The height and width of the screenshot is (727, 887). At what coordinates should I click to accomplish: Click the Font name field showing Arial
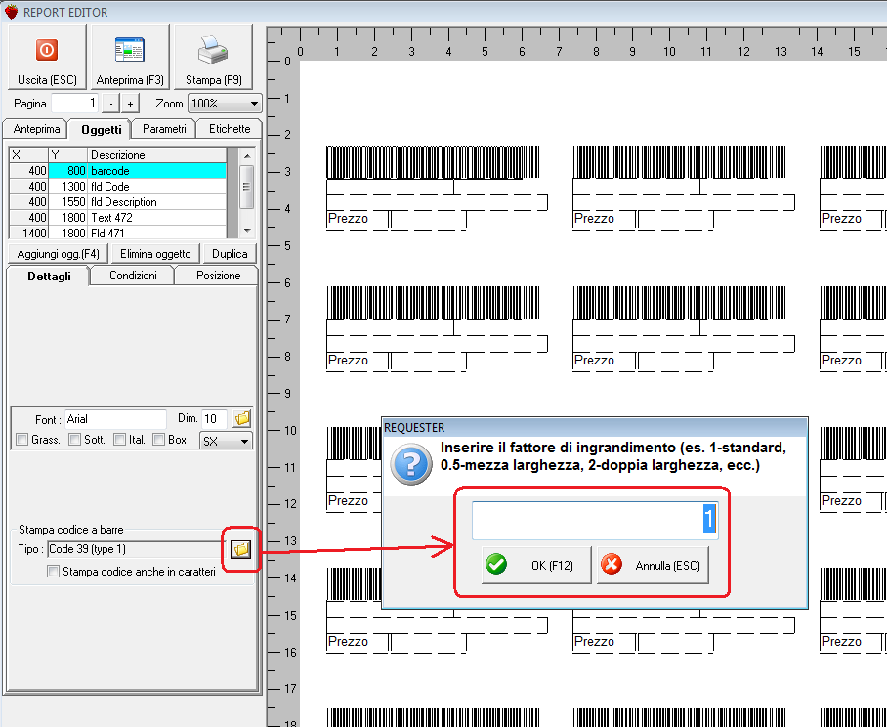[x=115, y=419]
